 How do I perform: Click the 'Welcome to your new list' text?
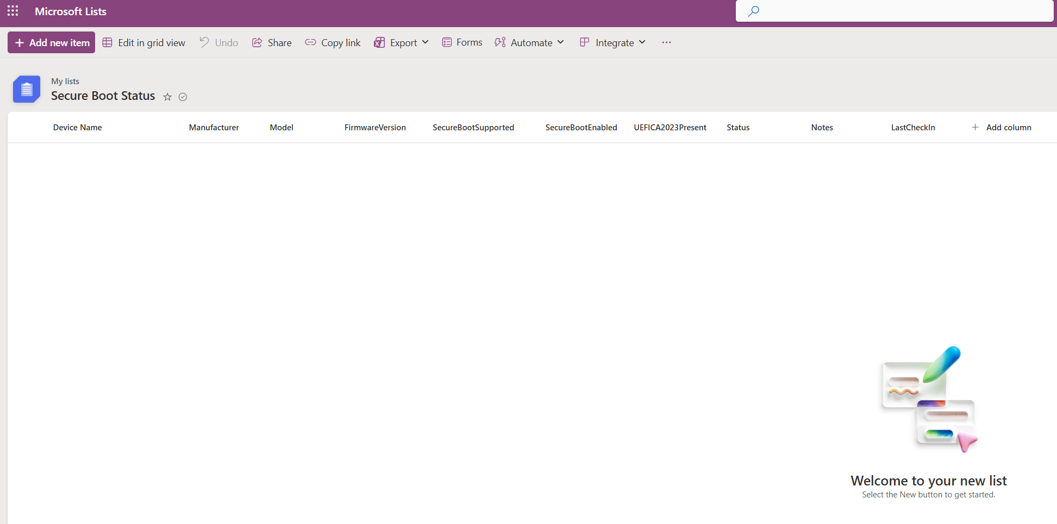[929, 481]
